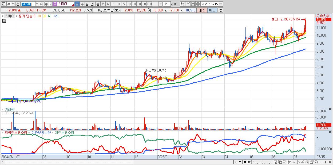The image size is (333, 165).
Task: Click the add indicator line icon
Action: 188,4
